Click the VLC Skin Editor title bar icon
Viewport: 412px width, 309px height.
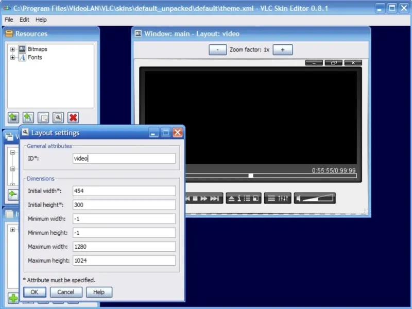pos(7,8)
